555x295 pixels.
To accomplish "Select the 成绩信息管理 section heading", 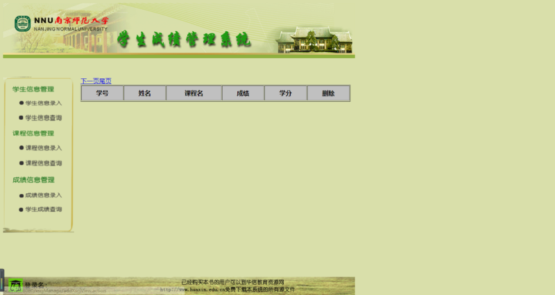I will pyautogui.click(x=33, y=180).
